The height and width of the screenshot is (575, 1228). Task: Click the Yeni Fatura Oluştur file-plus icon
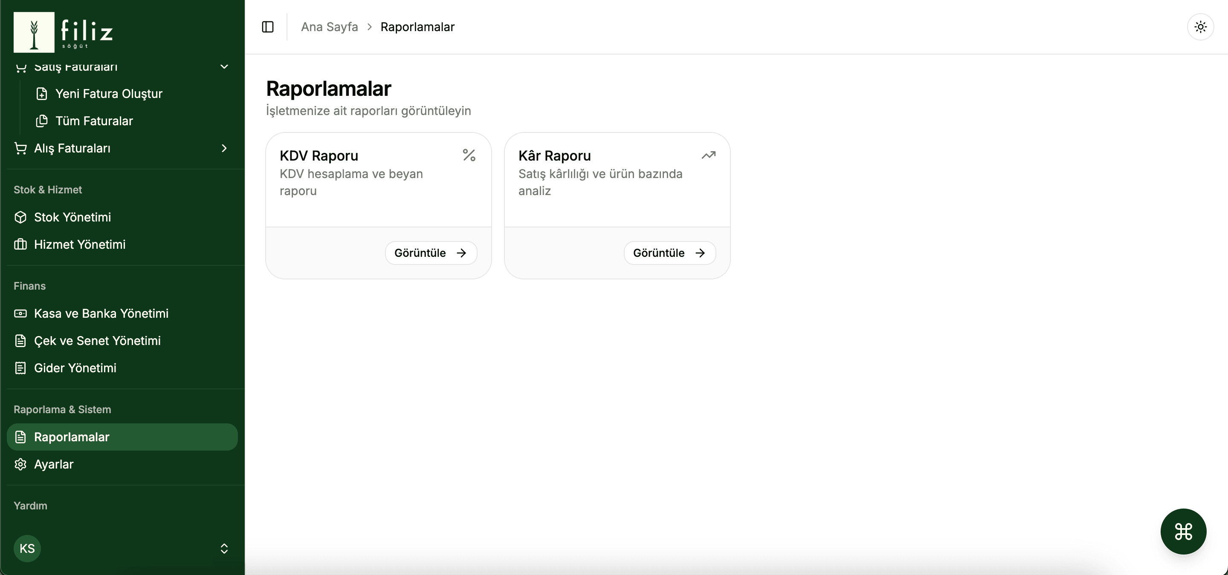click(x=42, y=94)
